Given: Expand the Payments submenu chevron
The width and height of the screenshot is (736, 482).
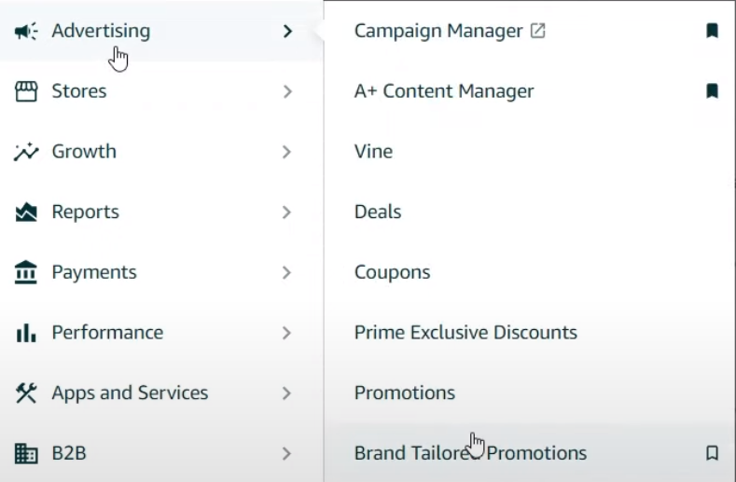Looking at the screenshot, I should click(x=287, y=273).
